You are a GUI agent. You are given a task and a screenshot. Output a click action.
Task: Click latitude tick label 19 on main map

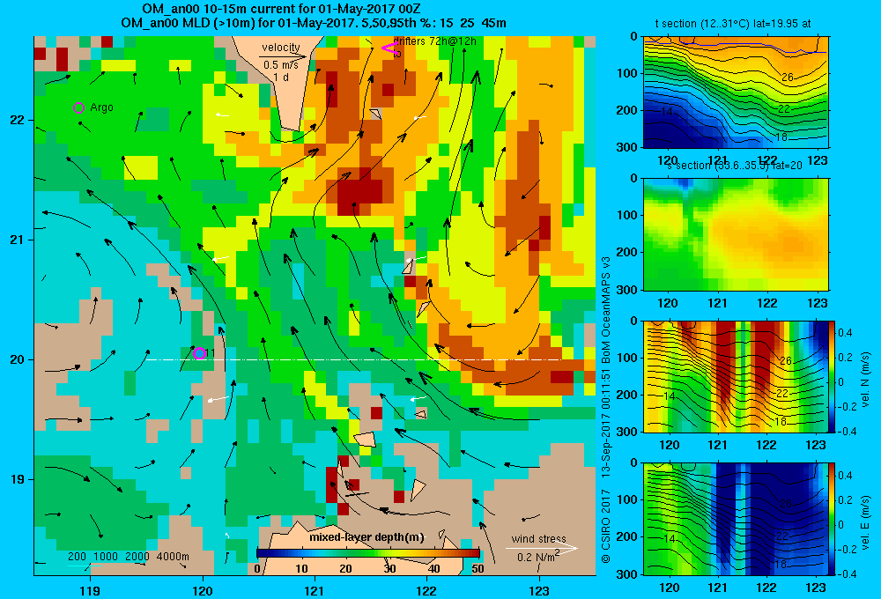click(x=17, y=479)
